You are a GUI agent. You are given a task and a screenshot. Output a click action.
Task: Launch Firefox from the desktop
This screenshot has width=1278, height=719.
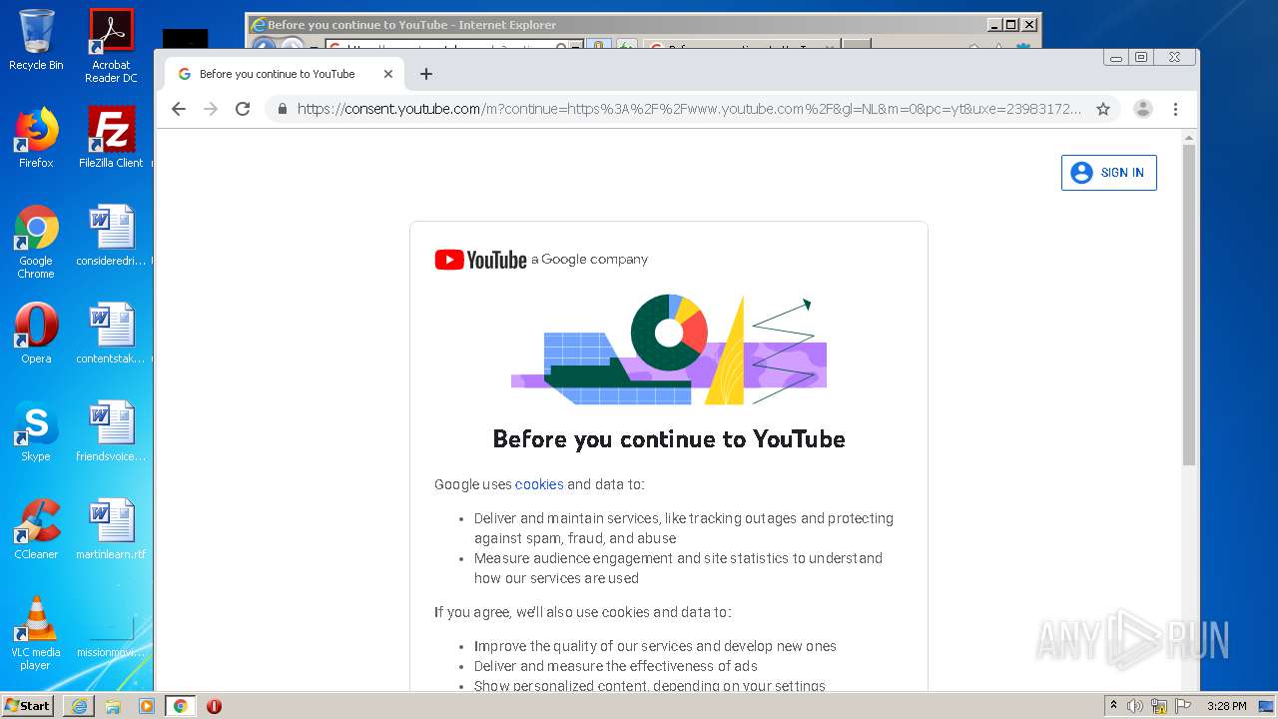tap(36, 138)
